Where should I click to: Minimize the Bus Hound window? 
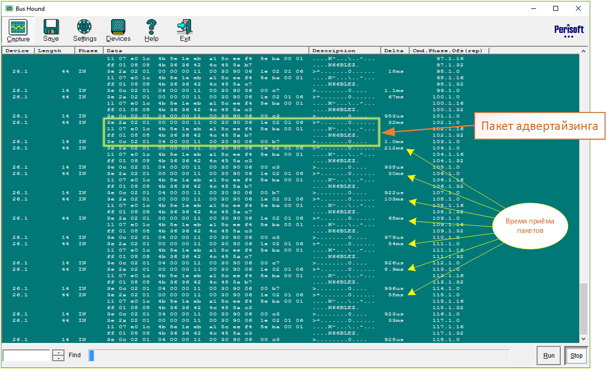[534, 9]
